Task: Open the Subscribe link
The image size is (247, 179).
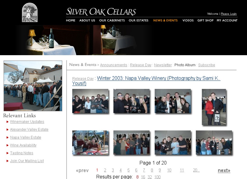Action: tap(207, 65)
